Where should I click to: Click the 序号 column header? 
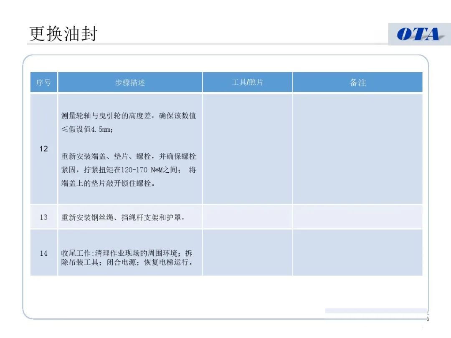coord(44,83)
